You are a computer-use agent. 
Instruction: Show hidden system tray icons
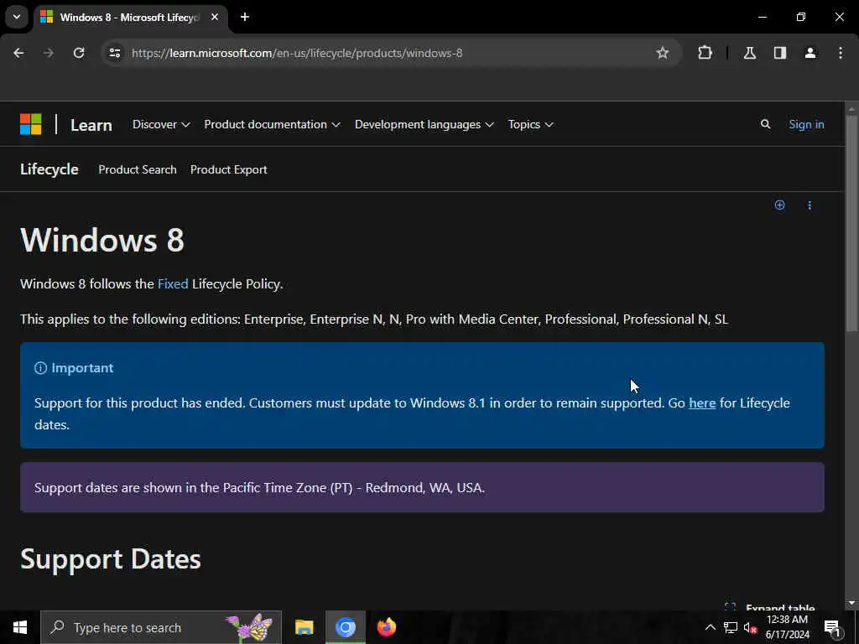point(710,627)
